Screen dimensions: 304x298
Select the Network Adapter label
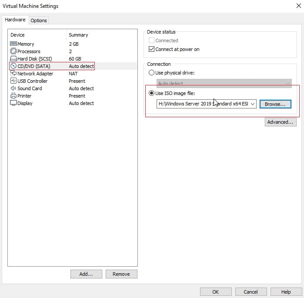pos(35,74)
